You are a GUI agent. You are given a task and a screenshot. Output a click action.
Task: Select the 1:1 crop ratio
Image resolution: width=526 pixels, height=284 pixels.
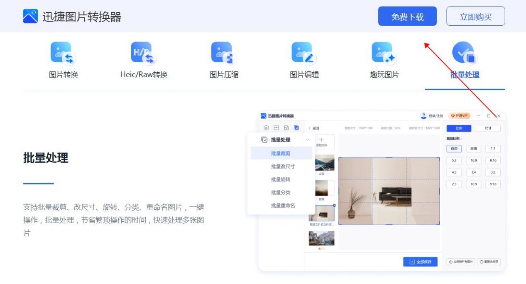pos(493,149)
